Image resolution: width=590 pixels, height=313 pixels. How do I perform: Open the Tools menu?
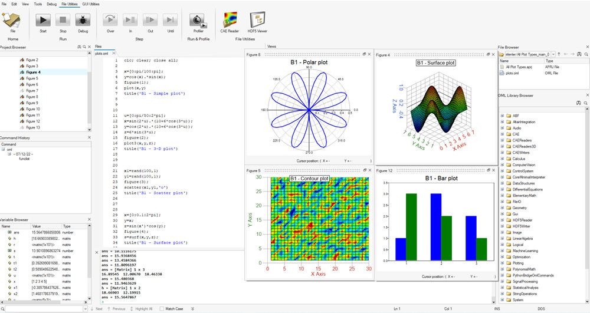pyautogui.click(x=38, y=4)
